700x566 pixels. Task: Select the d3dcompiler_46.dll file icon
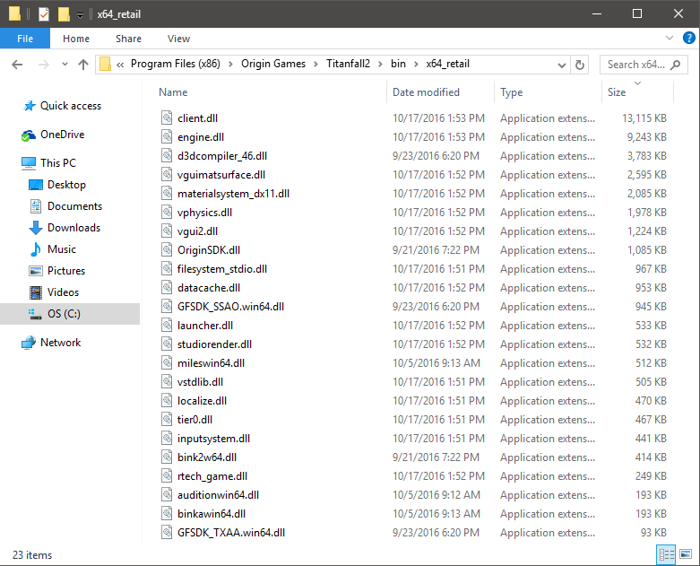click(167, 155)
